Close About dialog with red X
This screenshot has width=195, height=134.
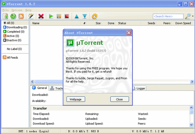click(129, 33)
